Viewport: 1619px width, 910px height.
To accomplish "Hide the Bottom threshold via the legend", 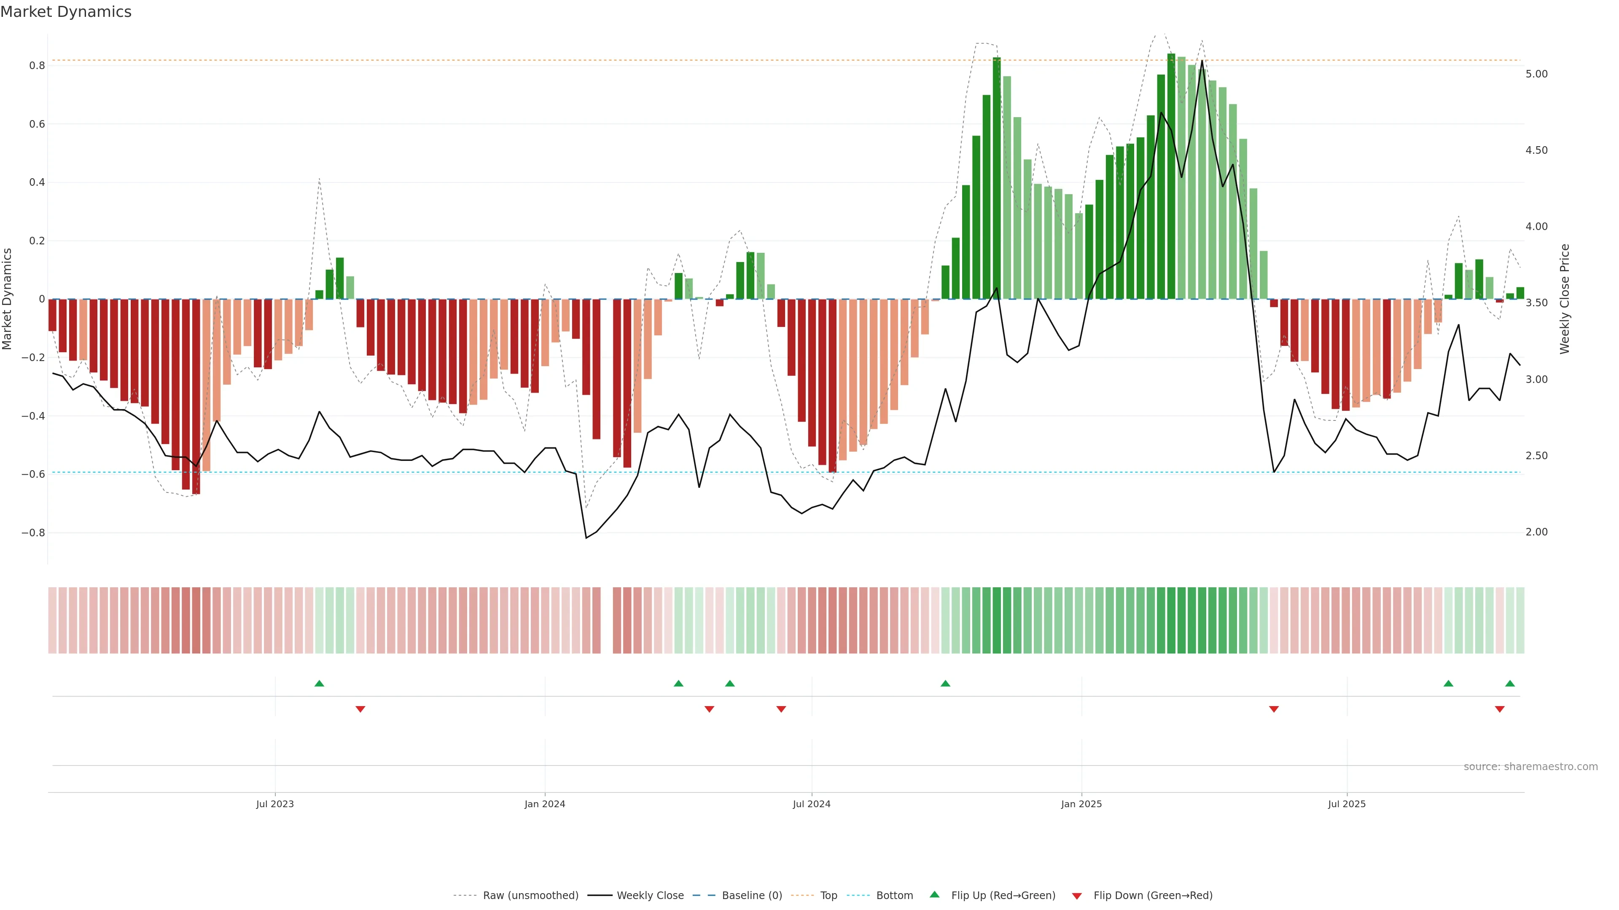I will tap(894, 896).
